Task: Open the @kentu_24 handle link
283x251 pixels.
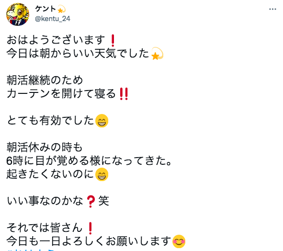Action: (53, 19)
